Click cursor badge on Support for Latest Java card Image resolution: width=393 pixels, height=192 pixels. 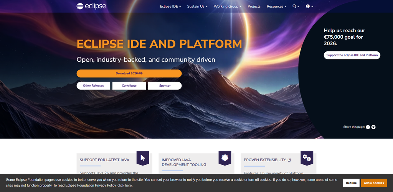click(x=143, y=158)
